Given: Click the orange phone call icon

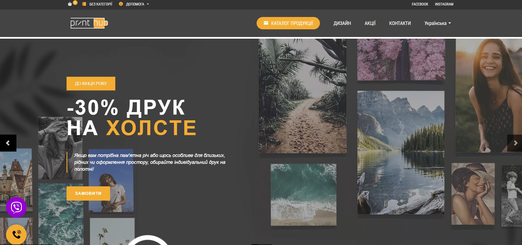Looking at the screenshot, I should click(x=16, y=234).
